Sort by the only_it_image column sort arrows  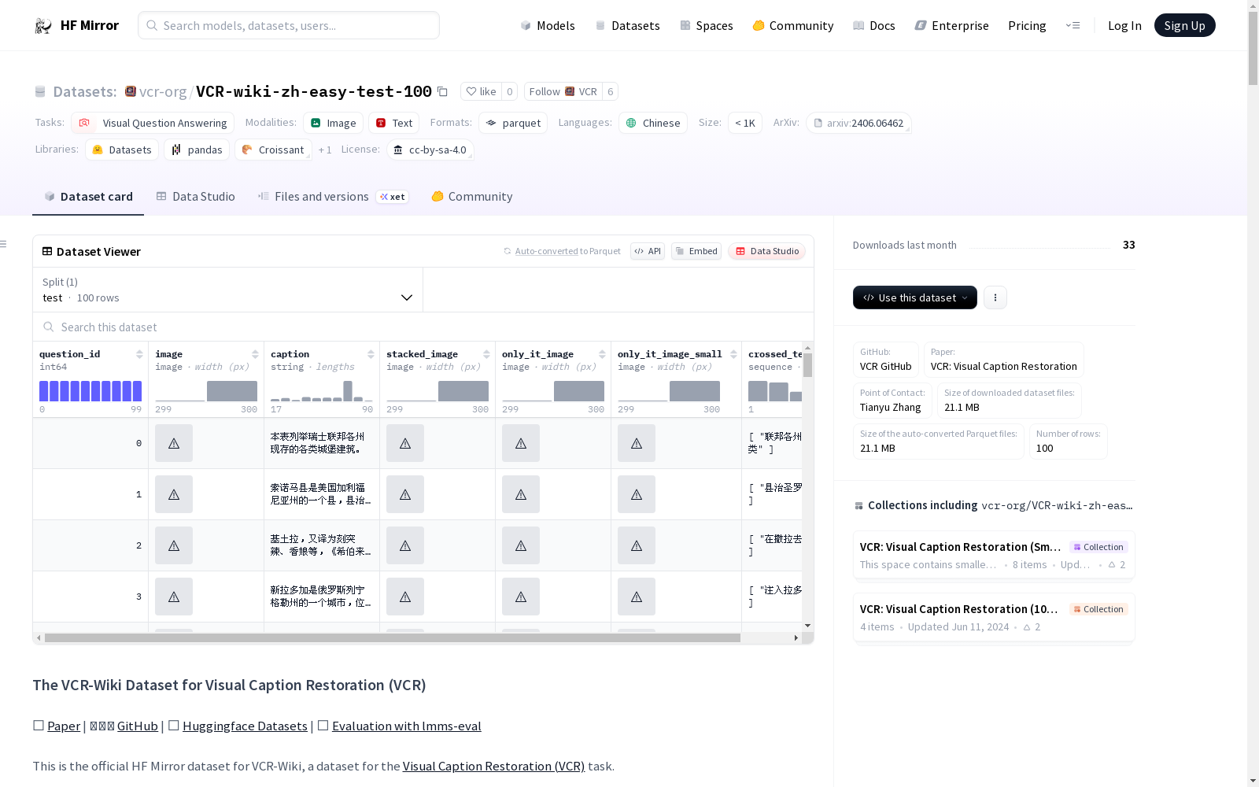(602, 354)
